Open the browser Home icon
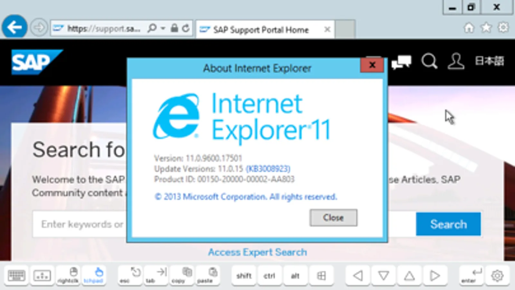The image size is (515, 290). point(469,28)
